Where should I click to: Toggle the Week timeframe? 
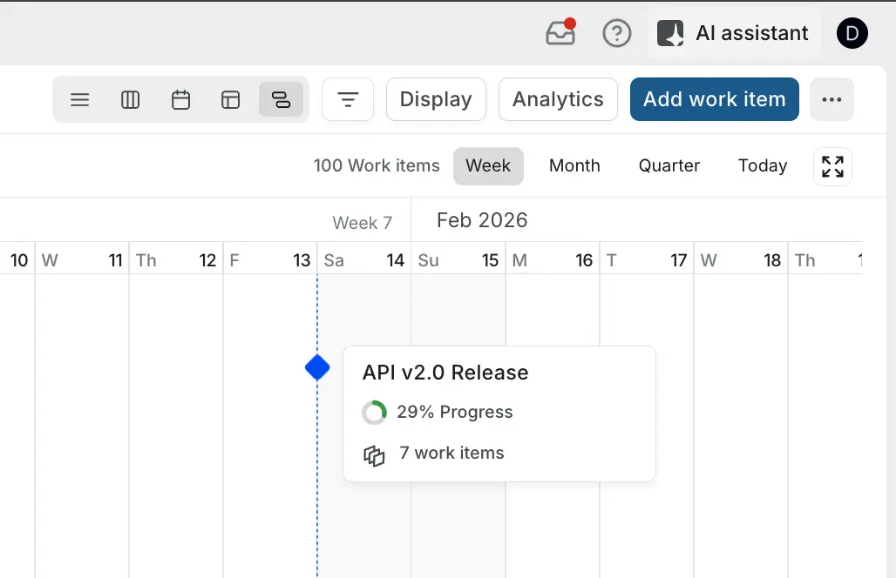pyautogui.click(x=488, y=165)
